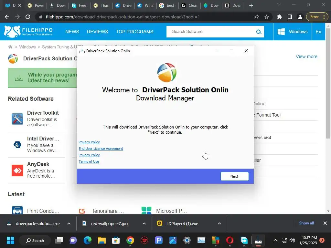Go back in browser
The width and height of the screenshot is (331, 248).
pyautogui.click(x=7, y=17)
